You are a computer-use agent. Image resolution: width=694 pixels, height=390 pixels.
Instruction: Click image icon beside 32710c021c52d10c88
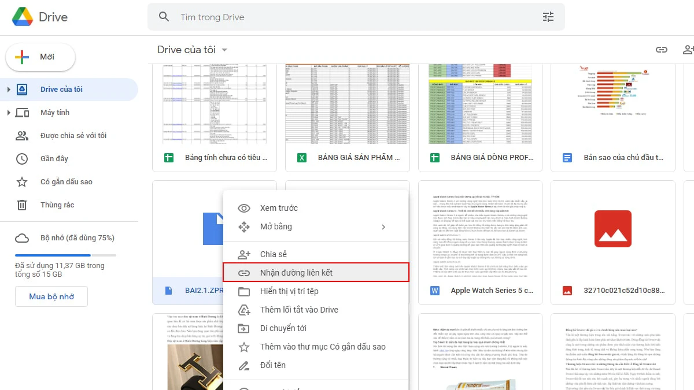tap(567, 291)
